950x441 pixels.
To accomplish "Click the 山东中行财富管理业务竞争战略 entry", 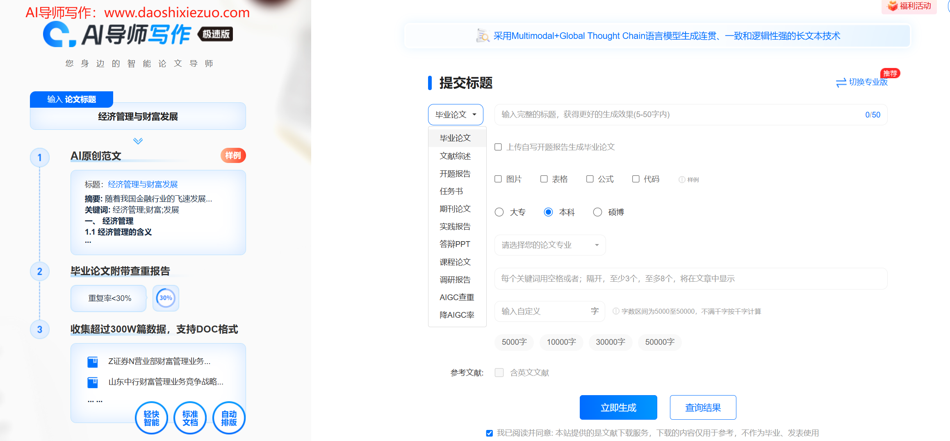I will [x=166, y=382].
